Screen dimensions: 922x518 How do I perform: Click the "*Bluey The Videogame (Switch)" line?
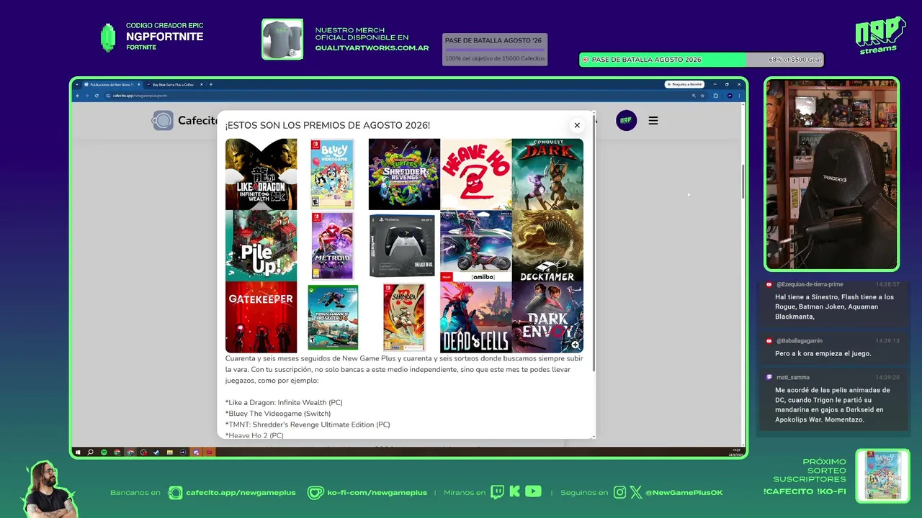click(278, 414)
